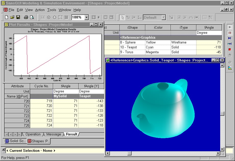The height and width of the screenshot is (161, 235).
Task: Switch to the Message tab
Action: coord(54,134)
